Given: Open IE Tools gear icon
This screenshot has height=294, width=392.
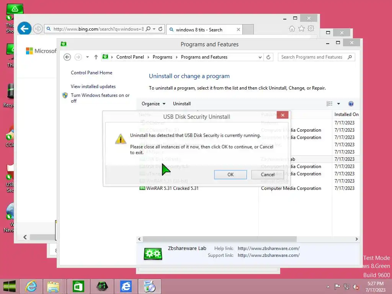Looking at the screenshot, I should [311, 28].
